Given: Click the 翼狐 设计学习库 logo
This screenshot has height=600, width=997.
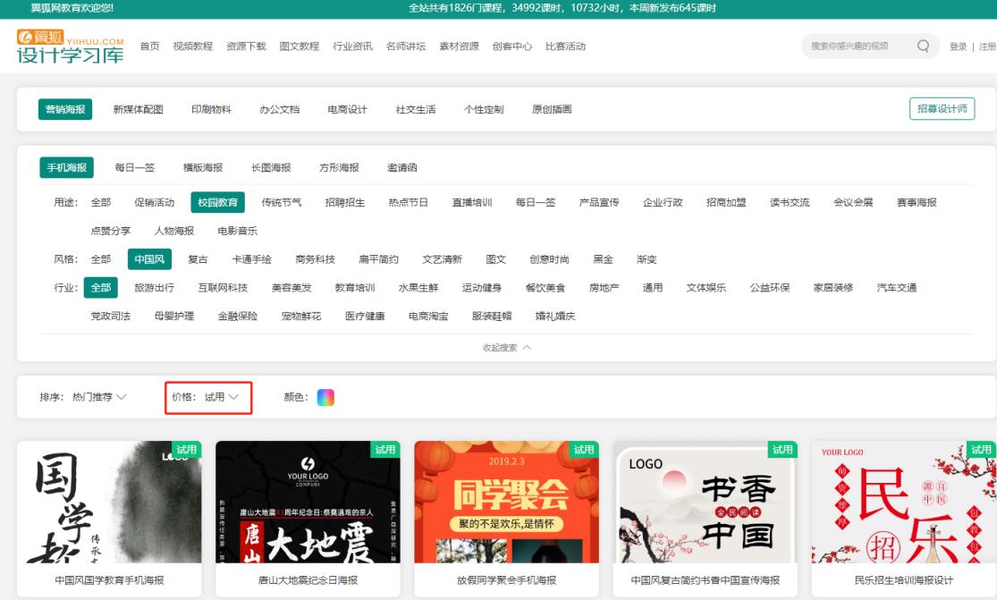Looking at the screenshot, I should [70, 46].
